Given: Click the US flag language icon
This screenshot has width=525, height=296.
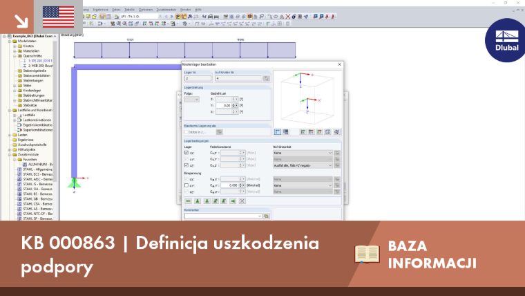Looking at the screenshot, I should (x=58, y=17).
